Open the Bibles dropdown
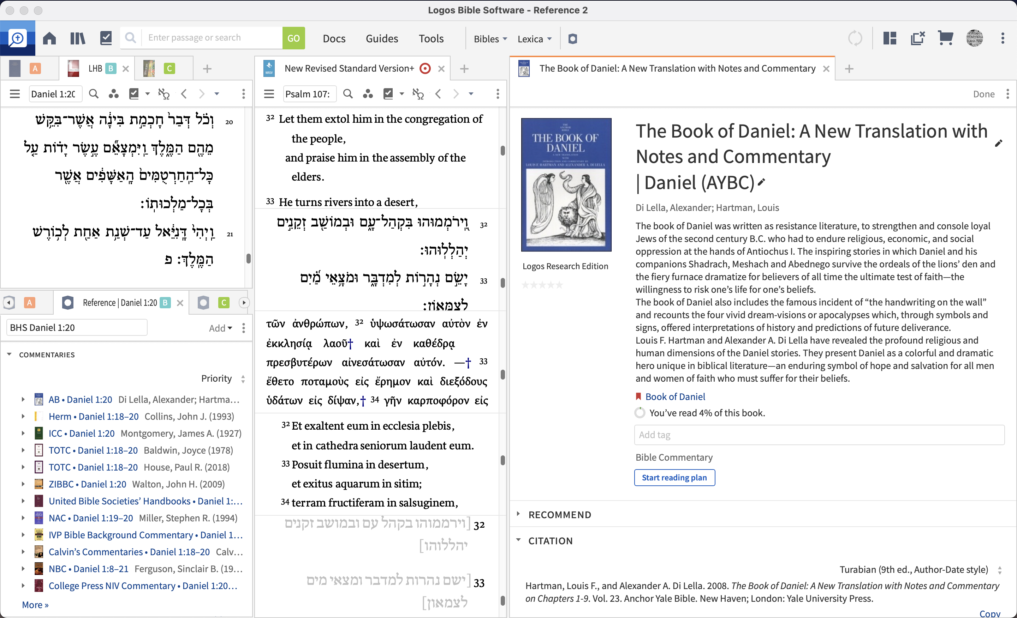 click(490, 39)
